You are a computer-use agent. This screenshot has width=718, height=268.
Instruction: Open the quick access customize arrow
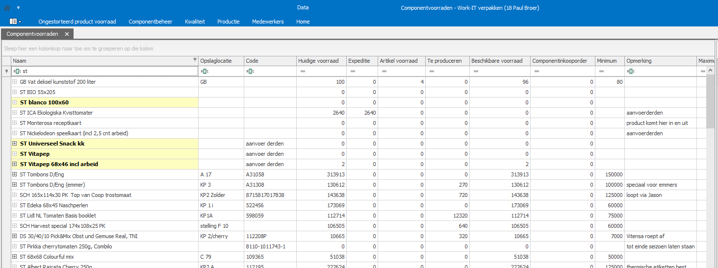[18, 8]
